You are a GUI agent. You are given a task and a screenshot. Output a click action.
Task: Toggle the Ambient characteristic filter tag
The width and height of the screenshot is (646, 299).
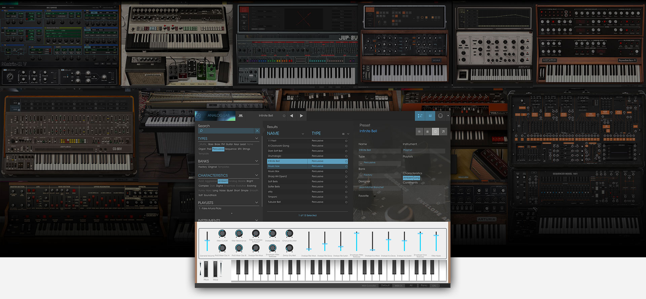click(x=223, y=181)
